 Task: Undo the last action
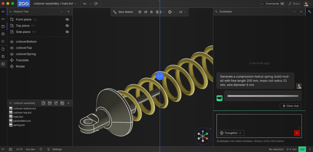click(x=85, y=3)
